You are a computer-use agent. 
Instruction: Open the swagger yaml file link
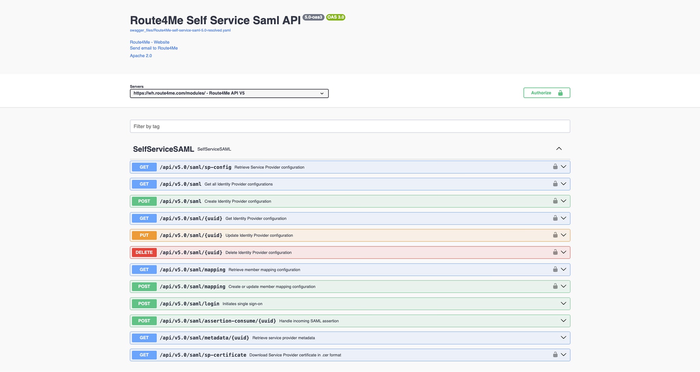click(x=180, y=30)
